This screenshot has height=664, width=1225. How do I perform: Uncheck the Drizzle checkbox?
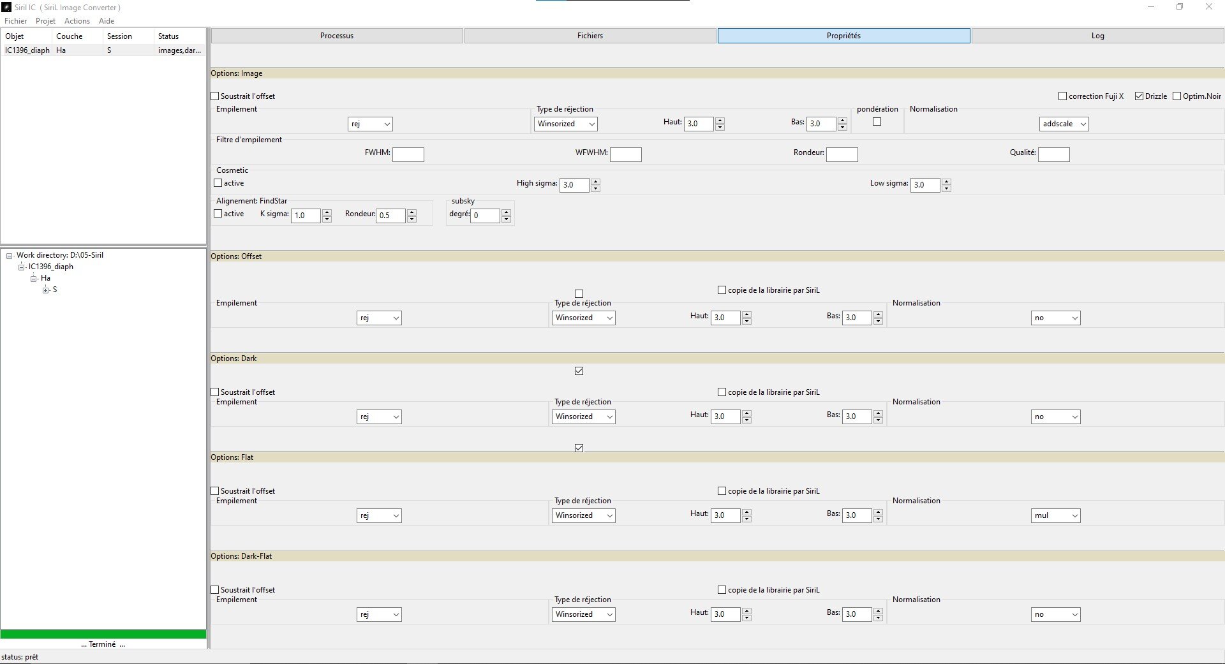[x=1139, y=96]
